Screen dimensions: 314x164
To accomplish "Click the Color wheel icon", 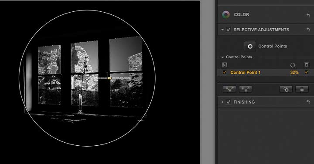I will pyautogui.click(x=226, y=15).
